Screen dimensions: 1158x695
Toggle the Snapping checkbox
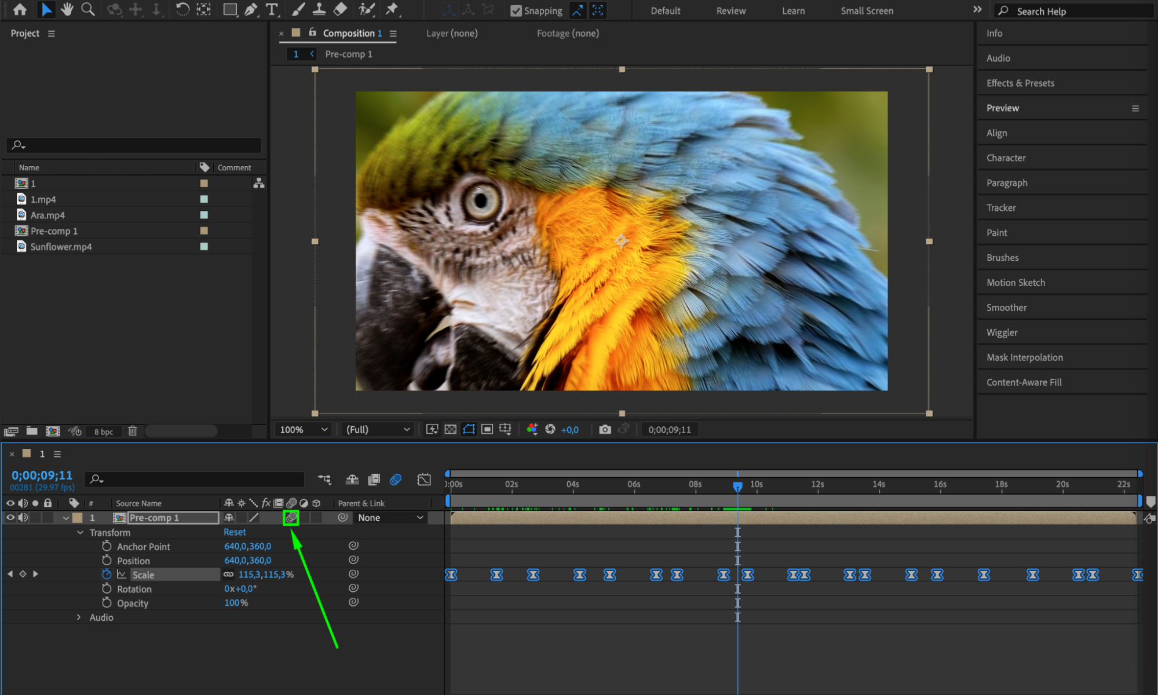(516, 10)
